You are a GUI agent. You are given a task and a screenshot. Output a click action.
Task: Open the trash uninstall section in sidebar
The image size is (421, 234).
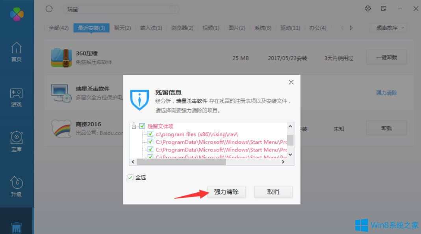[16, 227]
